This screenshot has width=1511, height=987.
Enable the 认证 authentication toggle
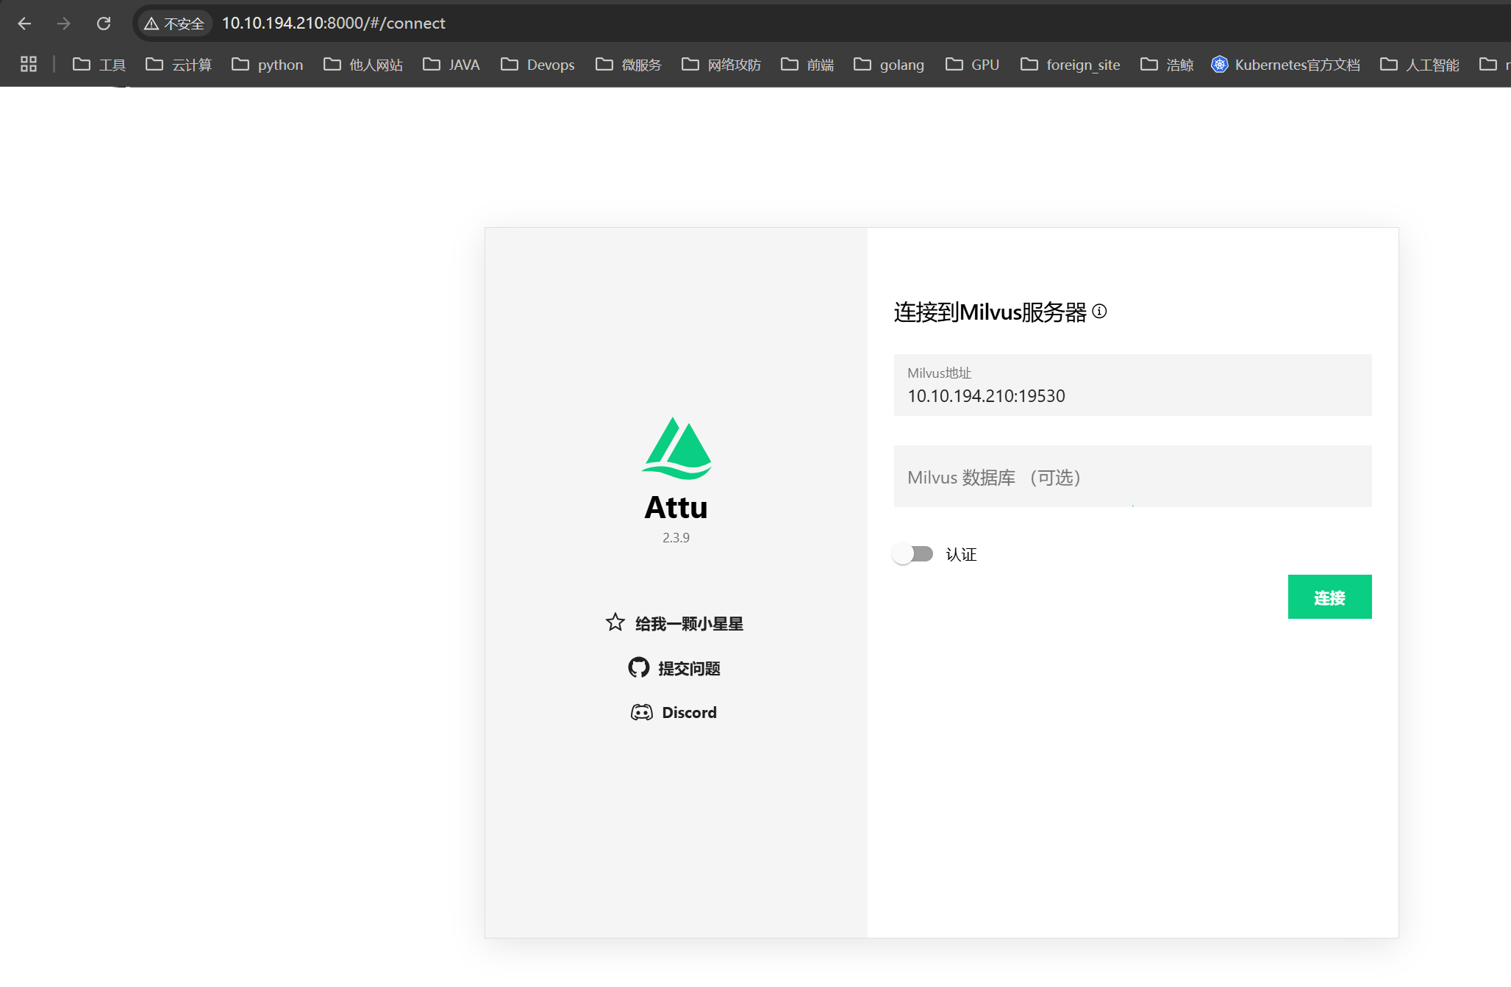click(x=912, y=554)
